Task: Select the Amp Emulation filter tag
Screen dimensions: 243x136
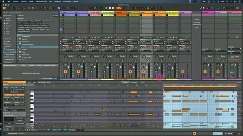Action: [x=23, y=21]
